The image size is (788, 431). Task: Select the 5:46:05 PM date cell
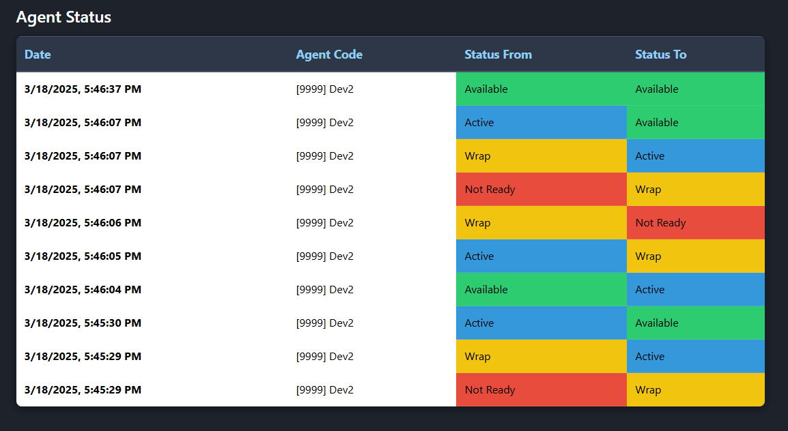[83, 256]
